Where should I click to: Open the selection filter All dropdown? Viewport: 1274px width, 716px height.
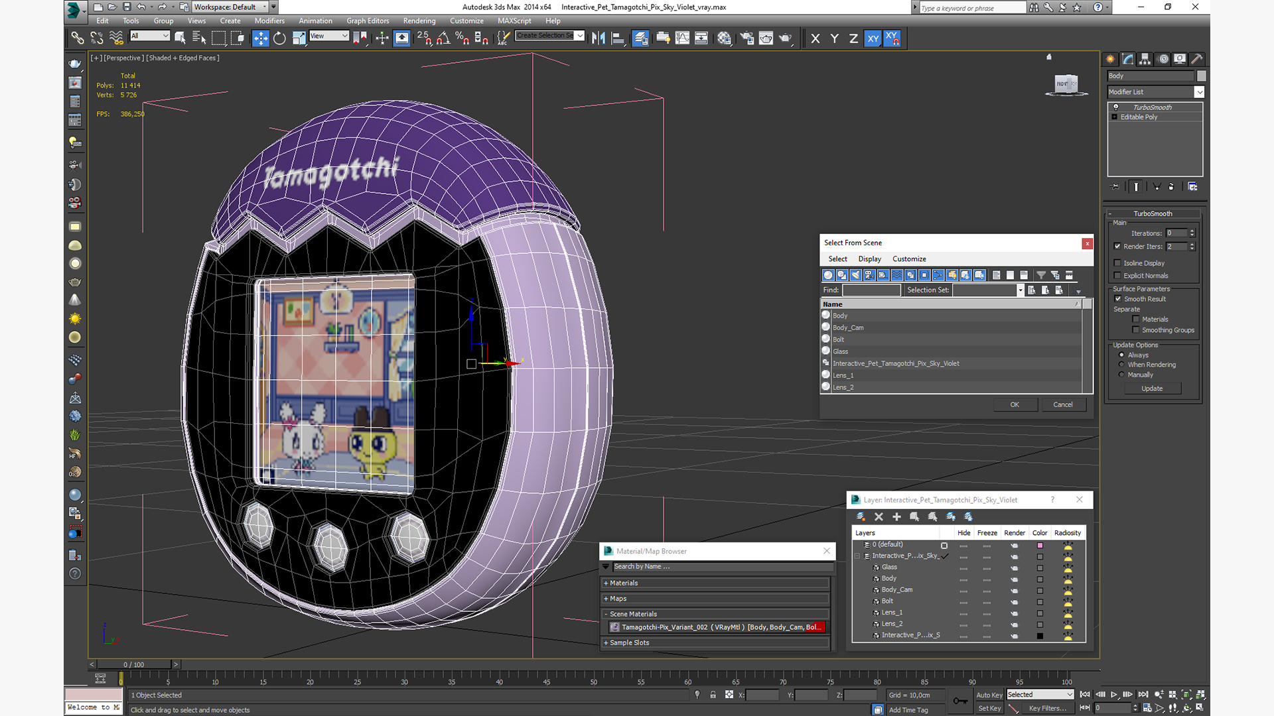(x=150, y=36)
